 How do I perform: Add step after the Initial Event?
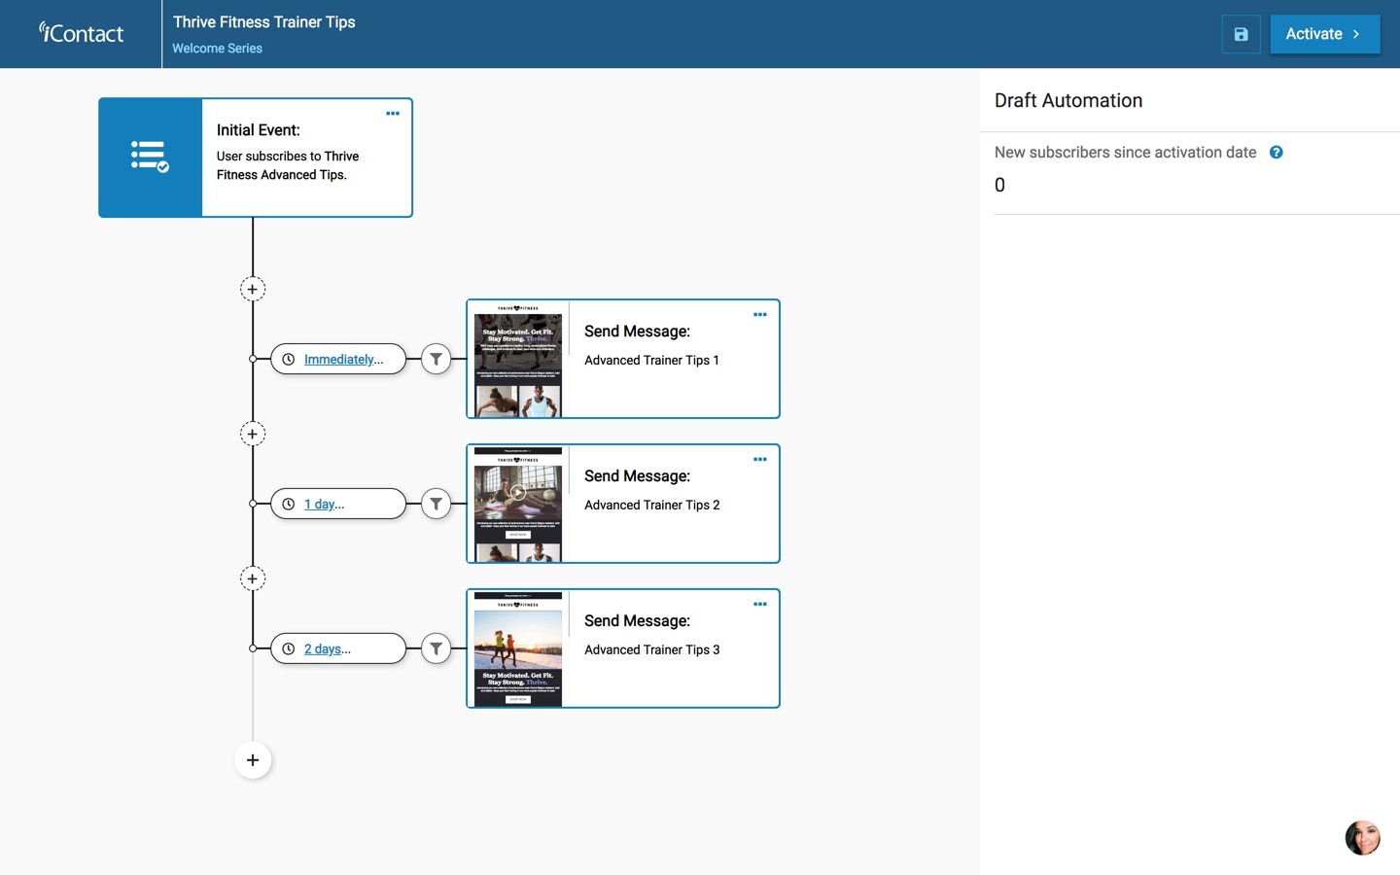click(253, 289)
